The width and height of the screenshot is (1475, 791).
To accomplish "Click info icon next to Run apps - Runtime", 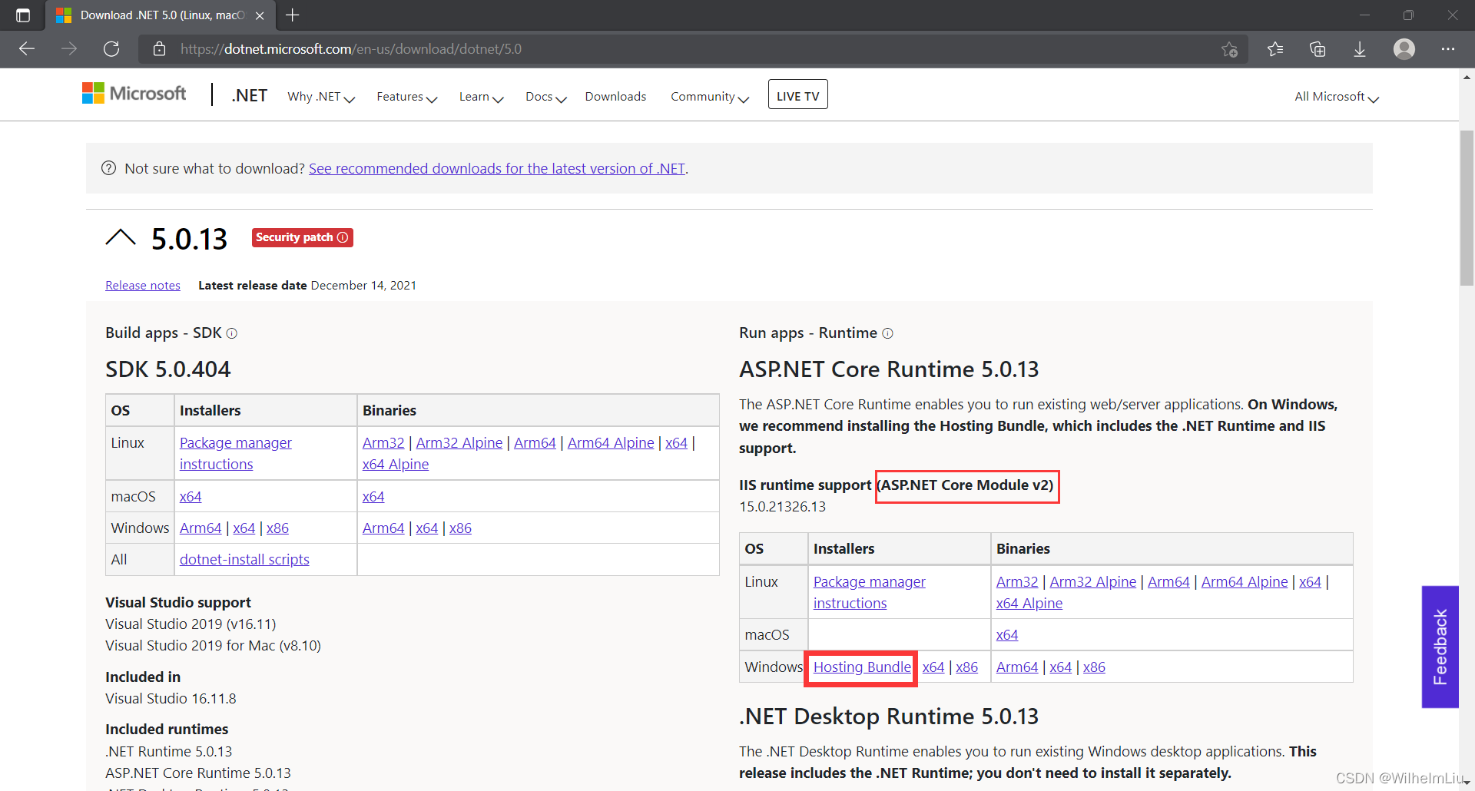I will click(x=887, y=333).
